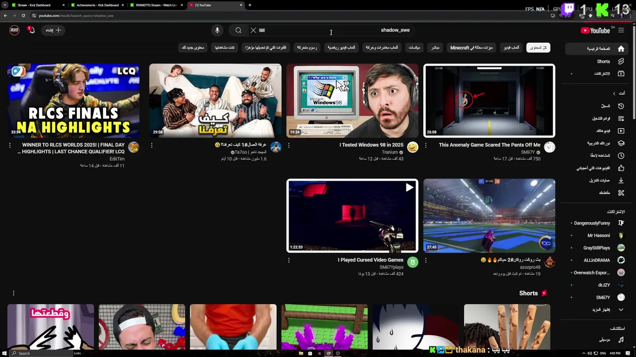Open options for Rocket League stream video
Screen dimensions: 636x357
pyautogui.click(x=426, y=260)
